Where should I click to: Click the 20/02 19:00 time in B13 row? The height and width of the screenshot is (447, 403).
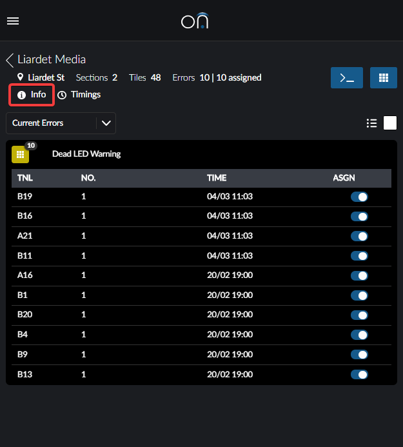[230, 374]
